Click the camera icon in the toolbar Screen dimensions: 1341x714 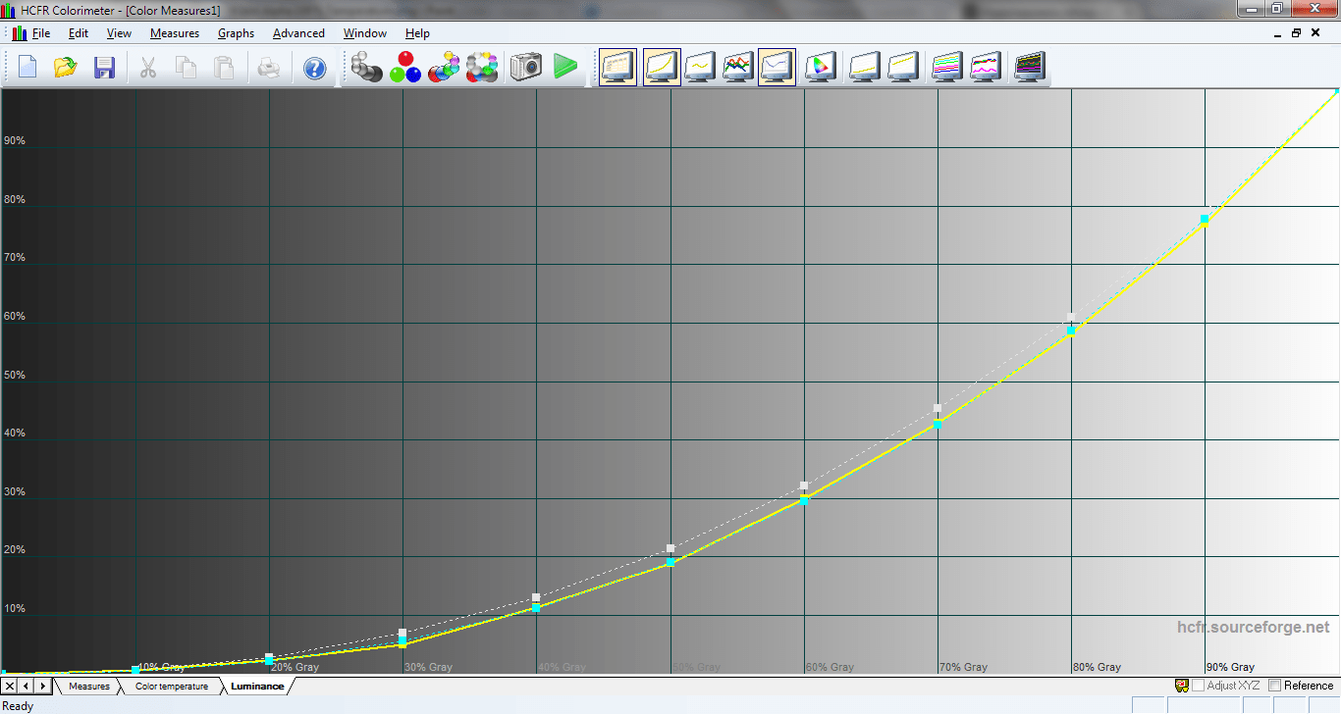pos(526,67)
